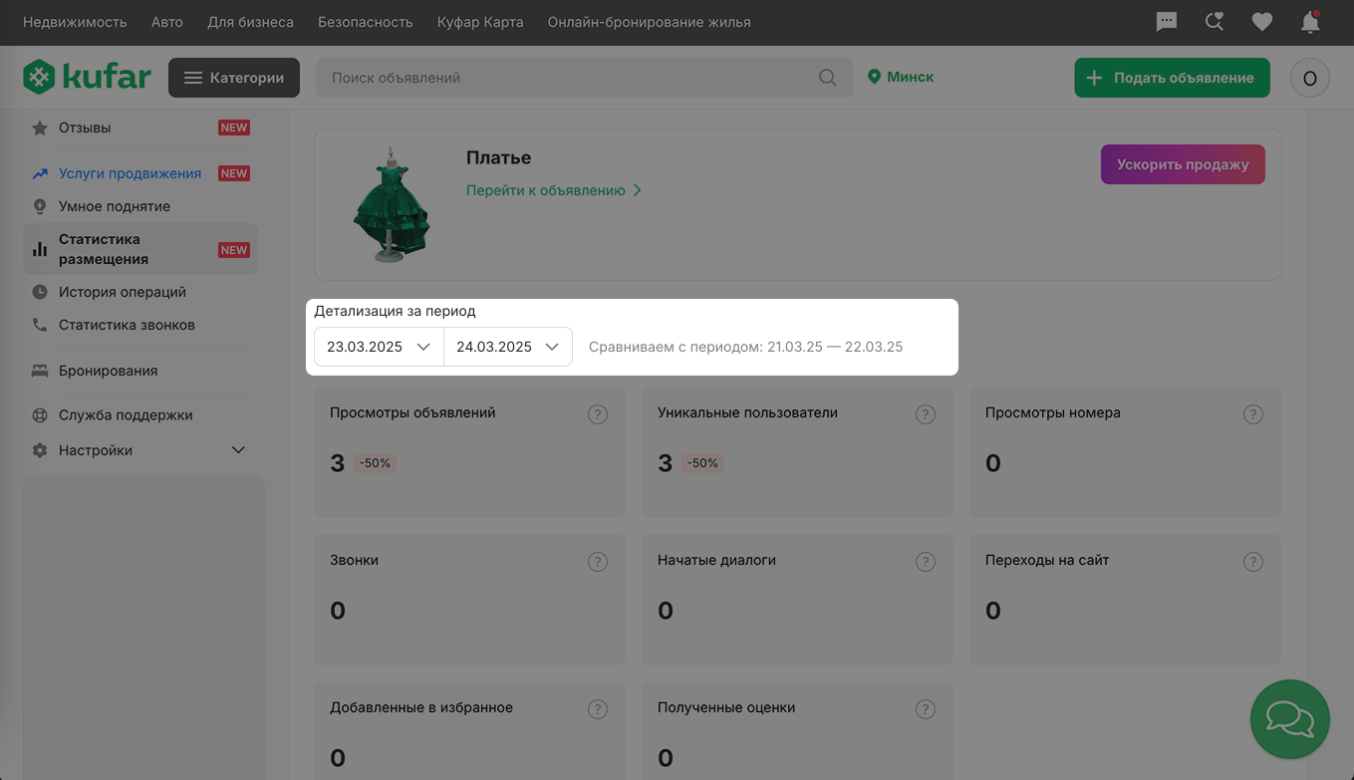Open Недвижимость top menu
Screen dimensions: 1354x780
(x=75, y=22)
